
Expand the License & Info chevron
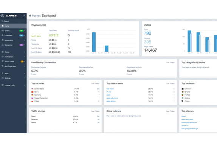pos(25,85)
